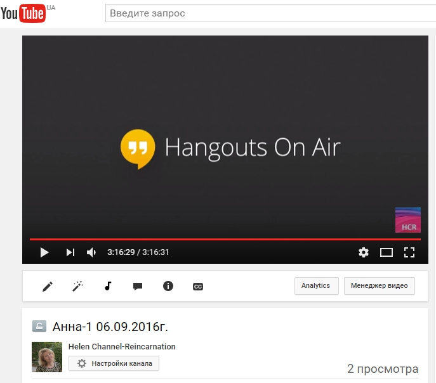Open the info cards icon
436x383 pixels.
168,286
